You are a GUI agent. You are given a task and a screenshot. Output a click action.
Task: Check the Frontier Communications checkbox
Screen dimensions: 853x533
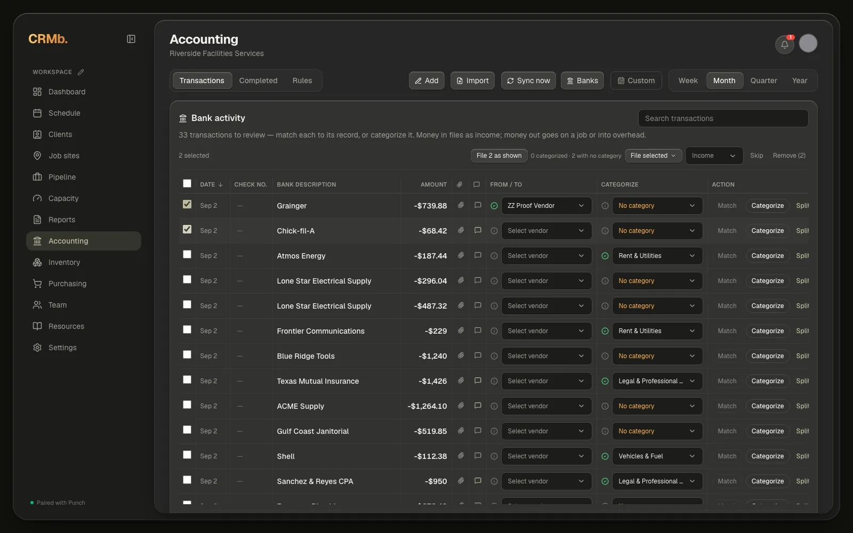click(x=187, y=329)
